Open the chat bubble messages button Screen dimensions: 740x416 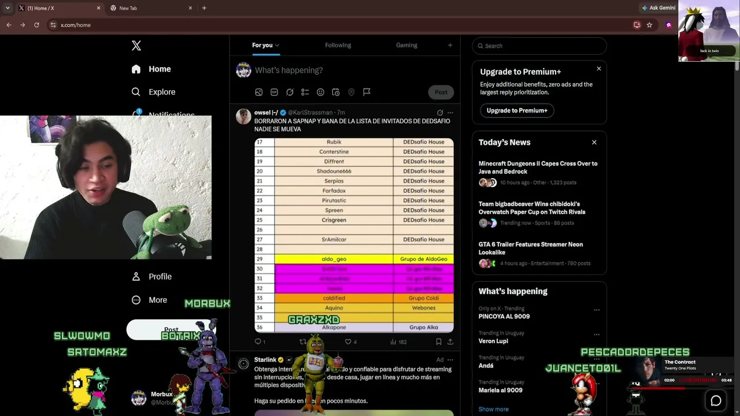716,400
